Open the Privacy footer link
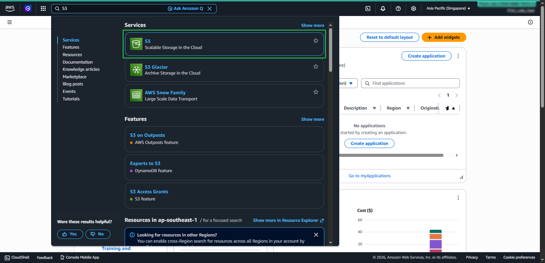This screenshot has width=545, height=263. [472, 258]
